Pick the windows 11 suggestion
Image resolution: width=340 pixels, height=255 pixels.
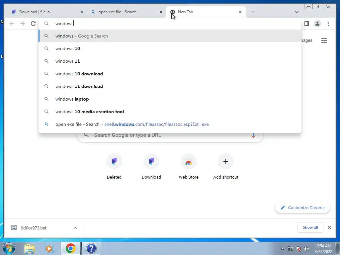170,61
